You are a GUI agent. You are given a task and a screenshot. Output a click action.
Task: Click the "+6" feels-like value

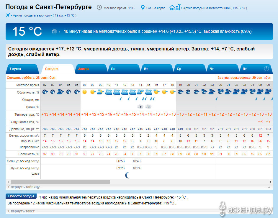click(260, 122)
